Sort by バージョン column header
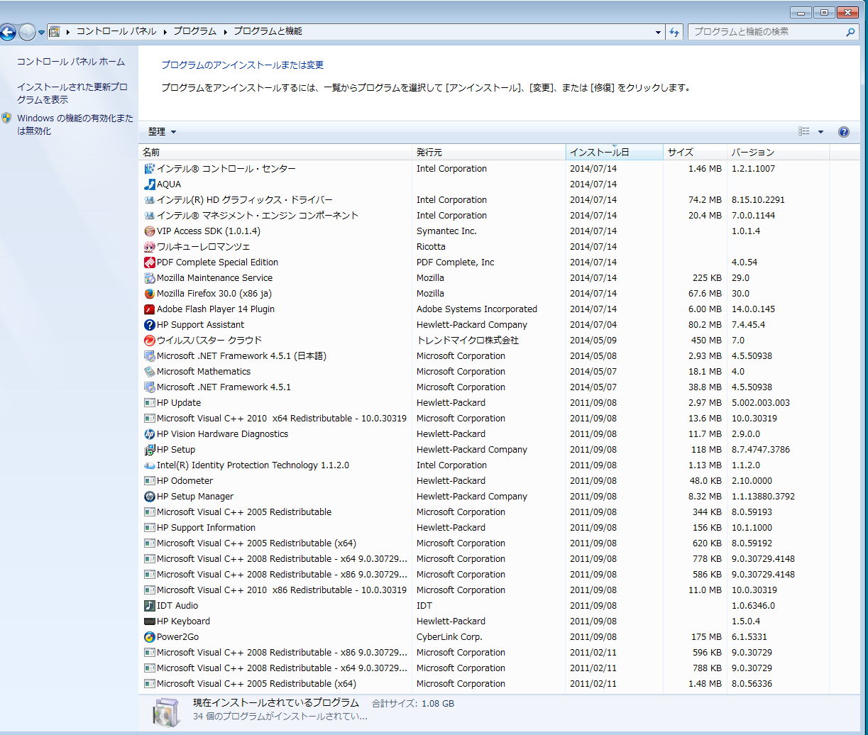The width and height of the screenshot is (868, 735). tap(779, 153)
